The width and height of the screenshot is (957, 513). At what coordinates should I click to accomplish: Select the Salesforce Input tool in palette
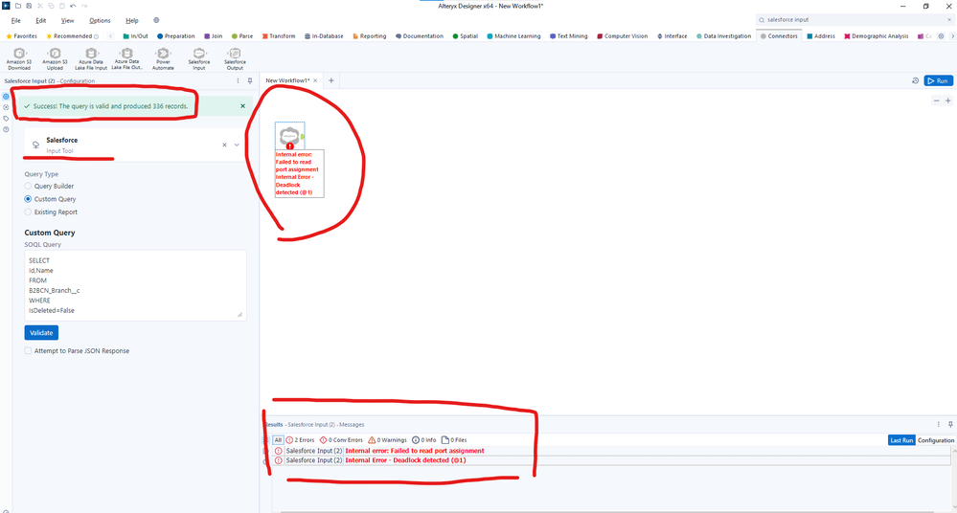click(199, 58)
